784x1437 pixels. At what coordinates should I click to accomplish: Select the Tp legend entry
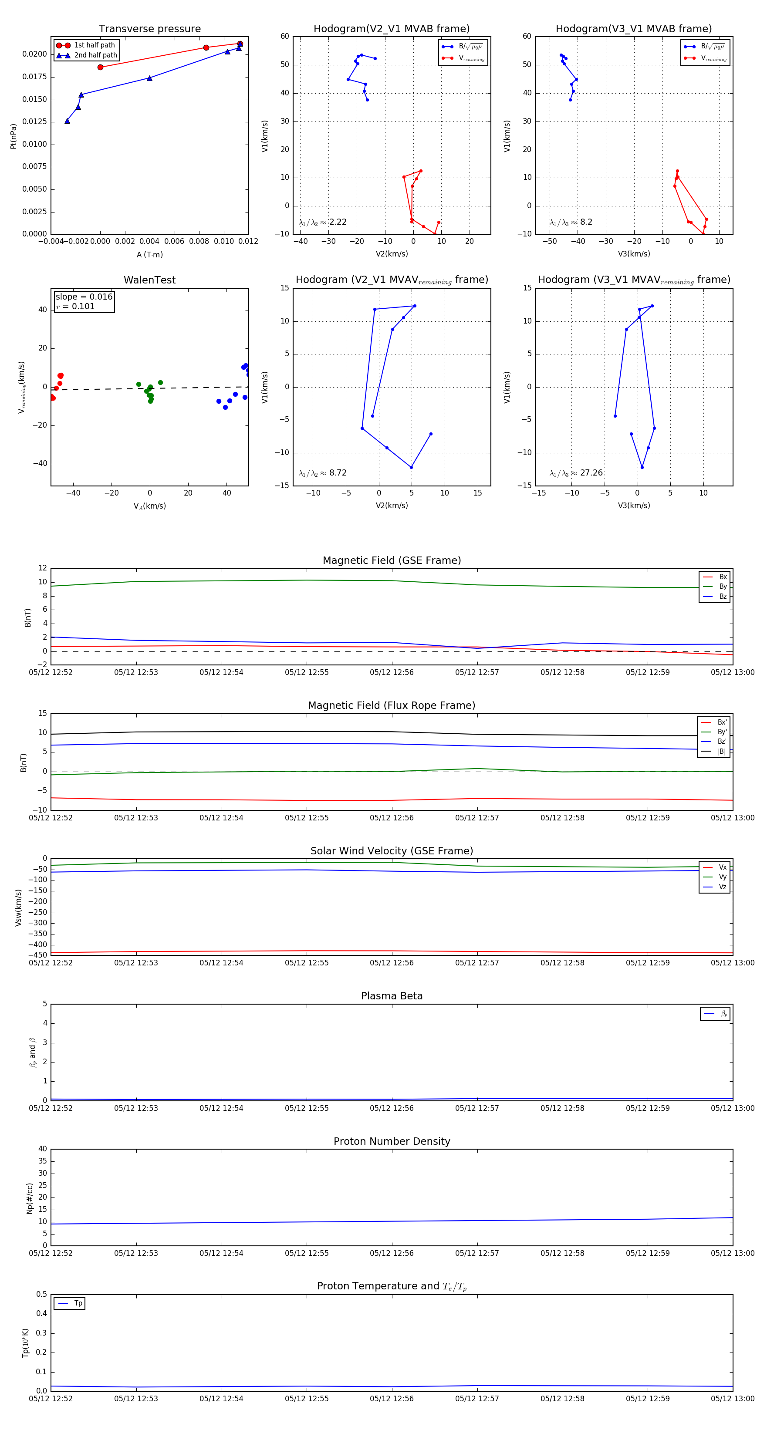(x=70, y=1303)
